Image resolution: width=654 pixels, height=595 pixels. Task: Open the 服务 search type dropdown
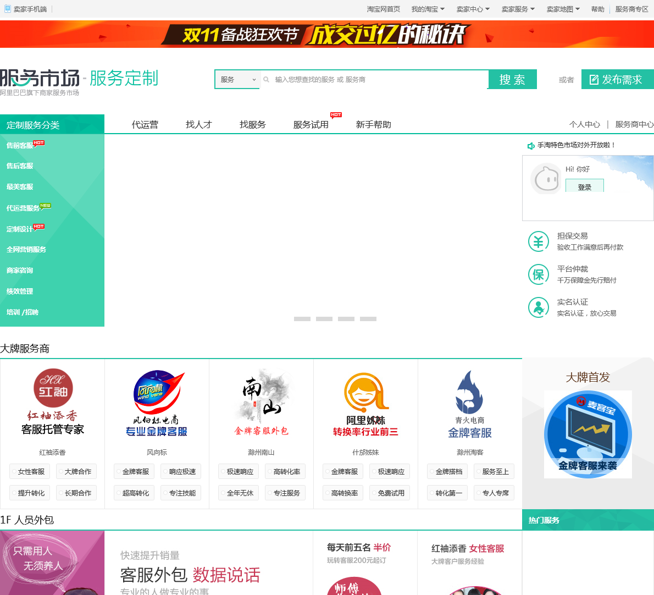(x=238, y=80)
